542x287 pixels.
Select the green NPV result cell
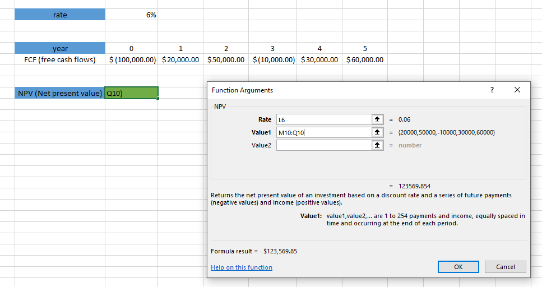click(x=132, y=93)
